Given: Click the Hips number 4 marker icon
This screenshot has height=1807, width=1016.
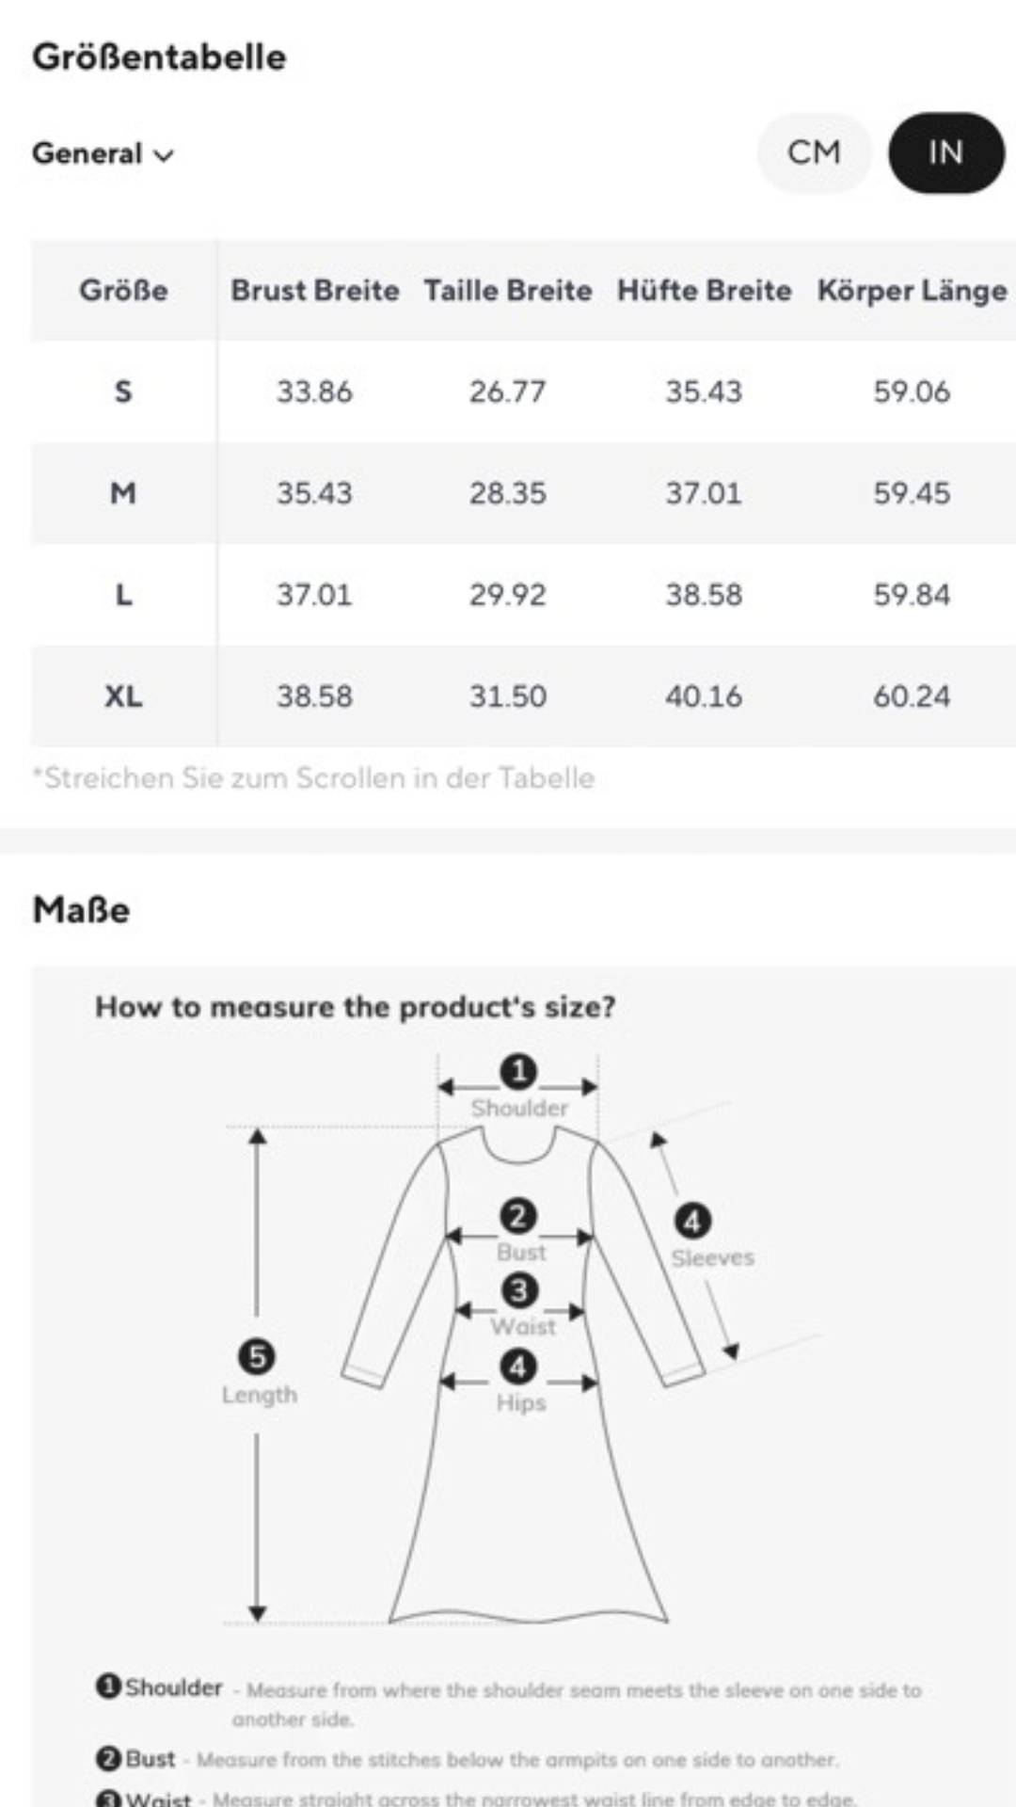Looking at the screenshot, I should coord(518,1367).
